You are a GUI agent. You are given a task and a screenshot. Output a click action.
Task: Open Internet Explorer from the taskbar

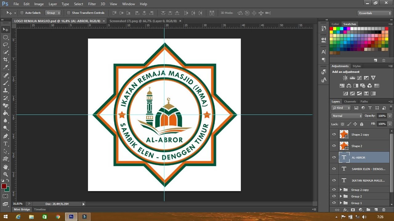[x=18, y=217]
